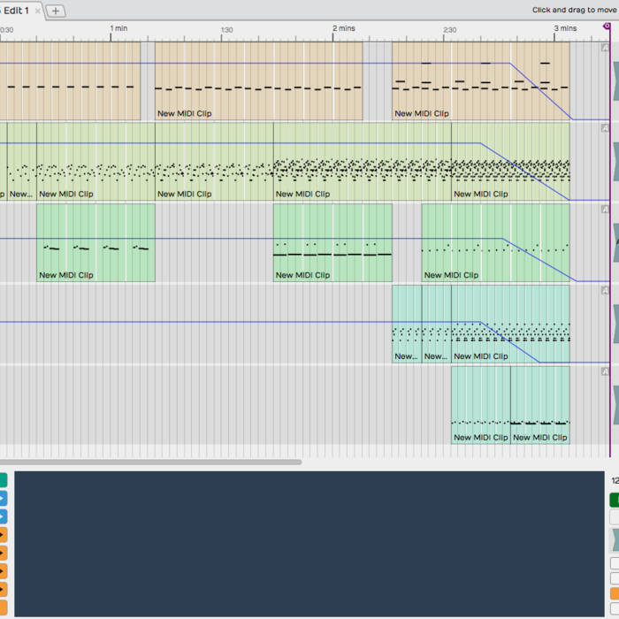The height and width of the screenshot is (619, 619).
Task: Click the automation 'A' icon on the top track
Action: pos(605,47)
